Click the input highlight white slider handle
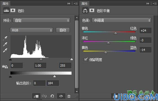This screenshot has height=101, width=158. [72, 59]
